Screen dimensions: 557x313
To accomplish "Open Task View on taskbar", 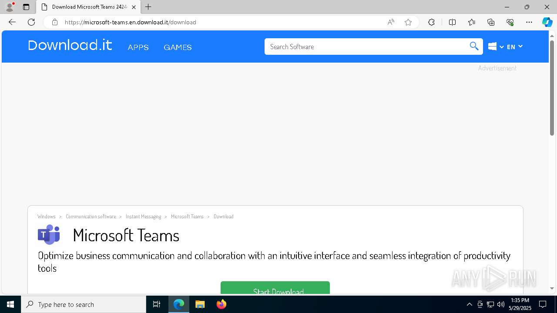I will pyautogui.click(x=157, y=304).
